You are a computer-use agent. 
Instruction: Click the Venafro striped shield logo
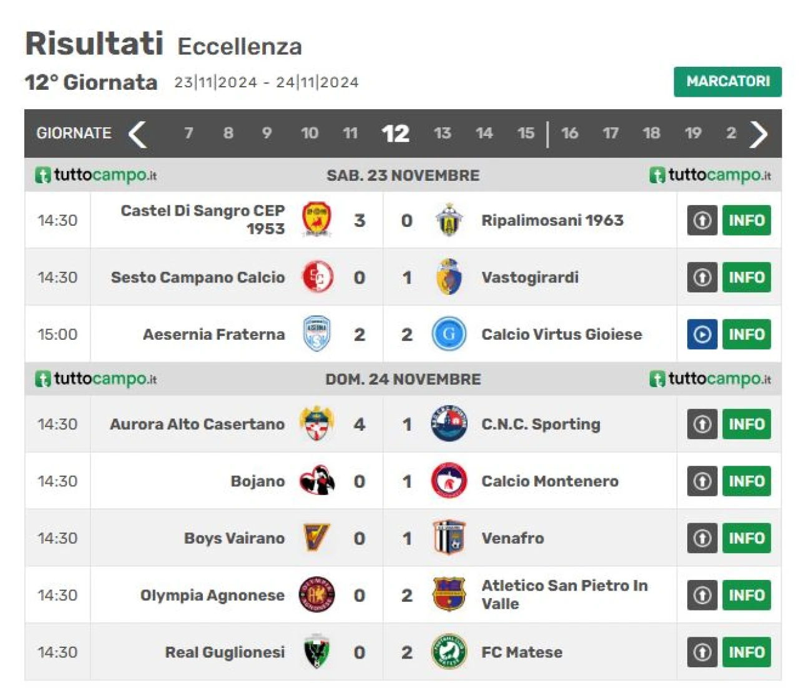coord(449,537)
